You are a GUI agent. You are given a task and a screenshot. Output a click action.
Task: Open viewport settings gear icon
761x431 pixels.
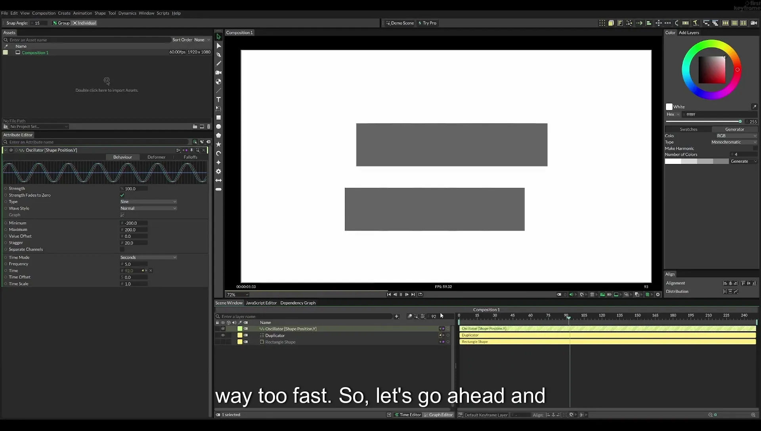[658, 294]
